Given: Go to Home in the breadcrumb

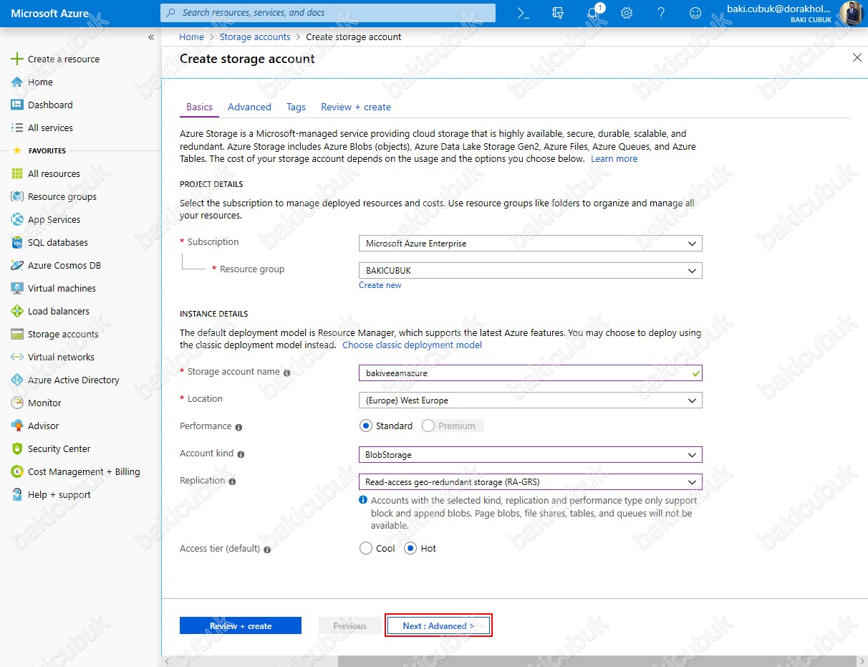Looking at the screenshot, I should tap(191, 37).
